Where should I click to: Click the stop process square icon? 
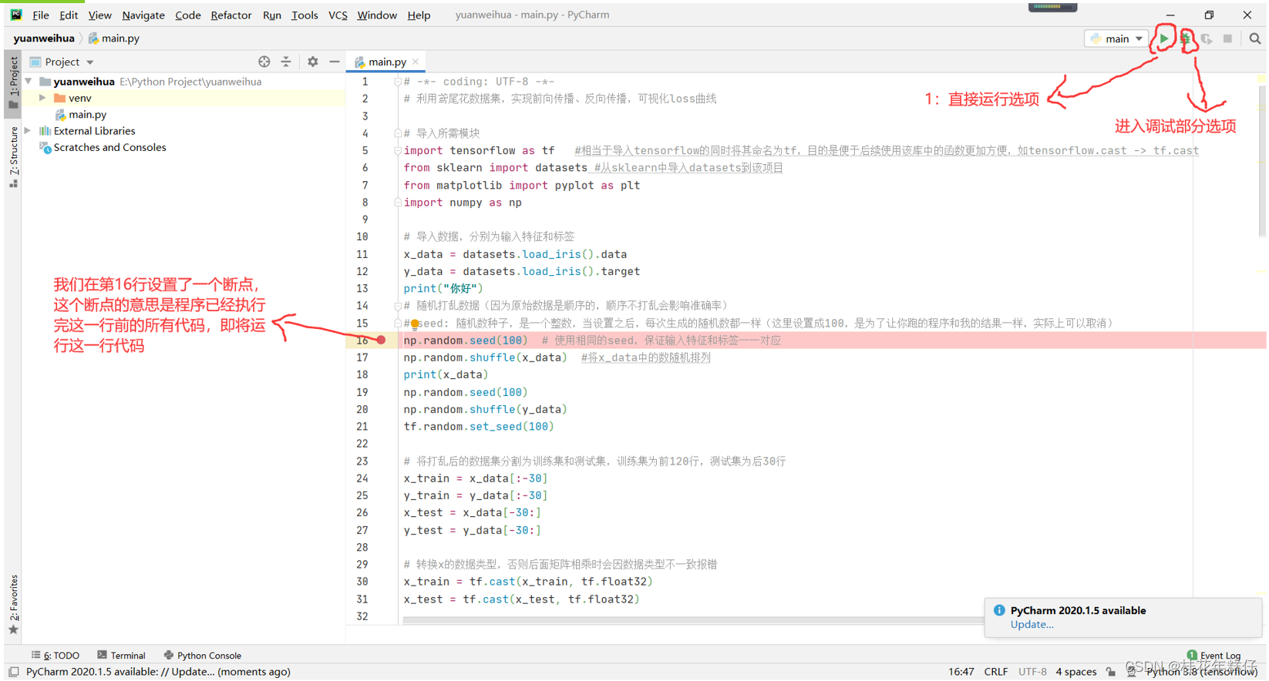1228,39
